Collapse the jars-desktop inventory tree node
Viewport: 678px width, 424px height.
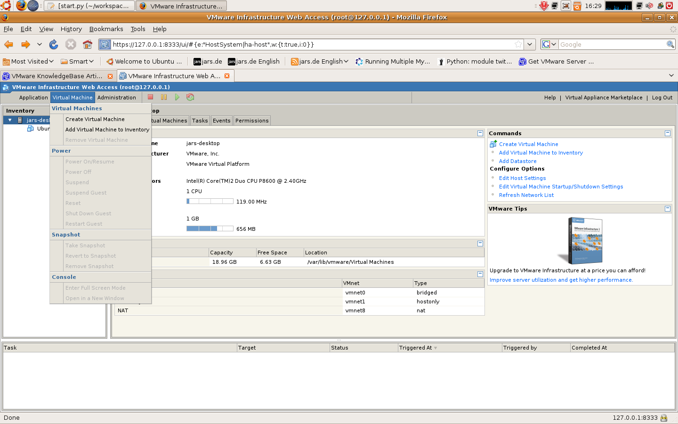click(x=10, y=120)
